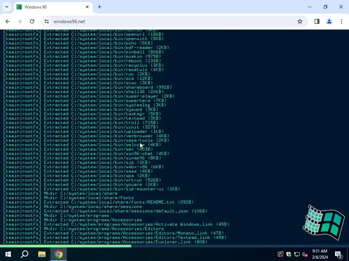Click the meet now tray icon
Viewport: 349px width, 261px height.
point(280,254)
